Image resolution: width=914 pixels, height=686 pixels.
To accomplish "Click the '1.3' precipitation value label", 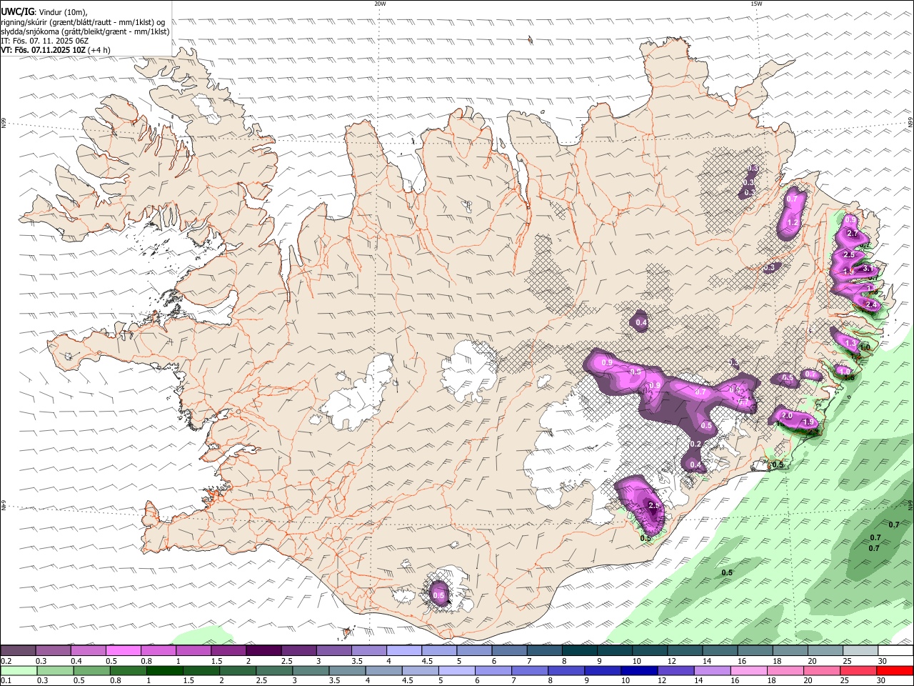I will coord(850,344).
